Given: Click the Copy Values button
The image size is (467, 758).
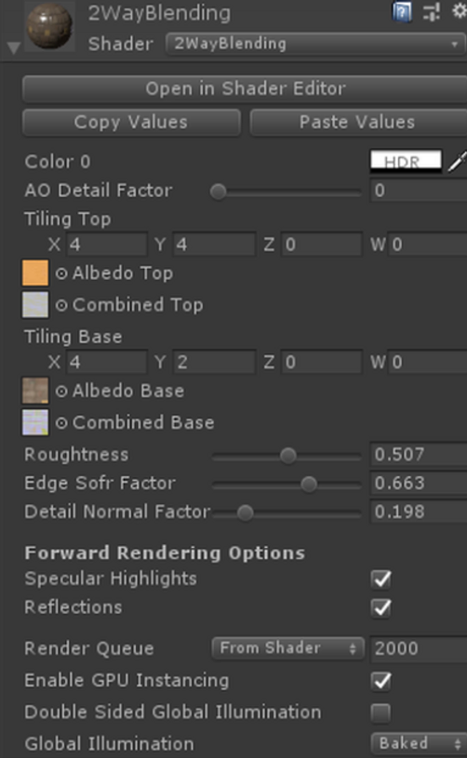Looking at the screenshot, I should tap(131, 123).
